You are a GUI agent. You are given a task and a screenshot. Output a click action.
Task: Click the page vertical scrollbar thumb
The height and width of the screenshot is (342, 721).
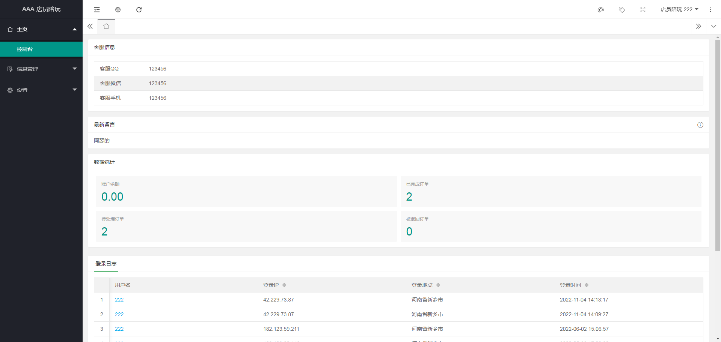pyautogui.click(x=718, y=145)
